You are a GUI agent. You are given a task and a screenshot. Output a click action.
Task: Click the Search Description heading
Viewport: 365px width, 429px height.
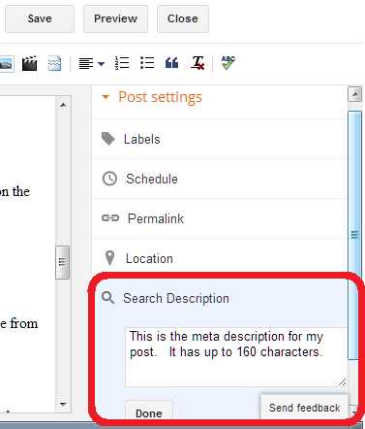coord(176,298)
